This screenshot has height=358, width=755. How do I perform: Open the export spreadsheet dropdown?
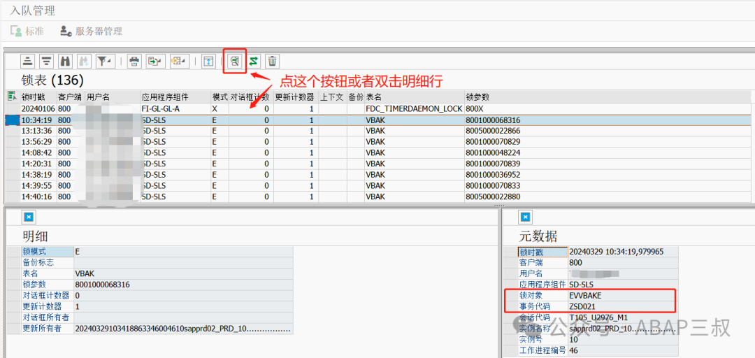tap(155, 62)
